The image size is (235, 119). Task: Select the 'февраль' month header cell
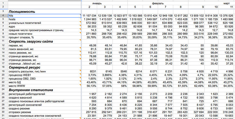(x=158, y=4)
